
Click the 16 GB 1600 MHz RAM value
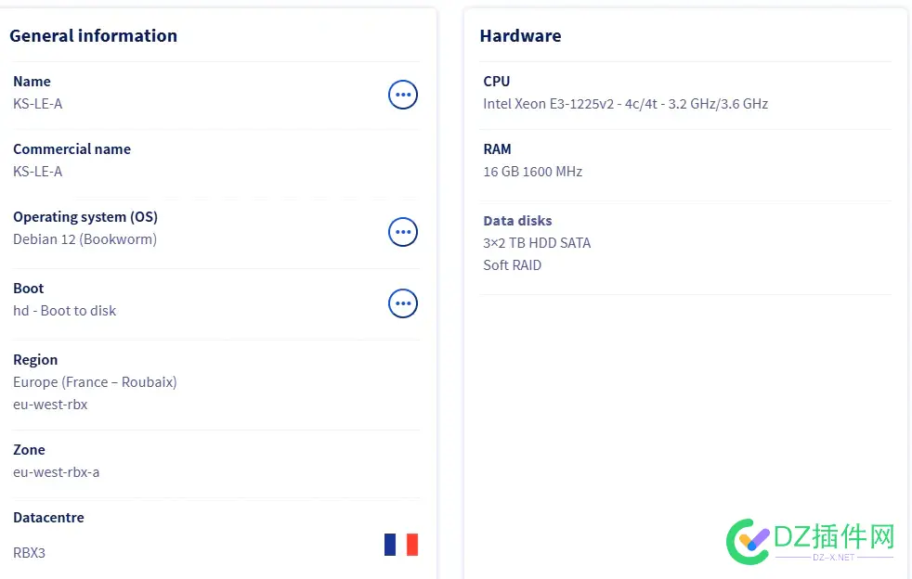click(x=532, y=172)
